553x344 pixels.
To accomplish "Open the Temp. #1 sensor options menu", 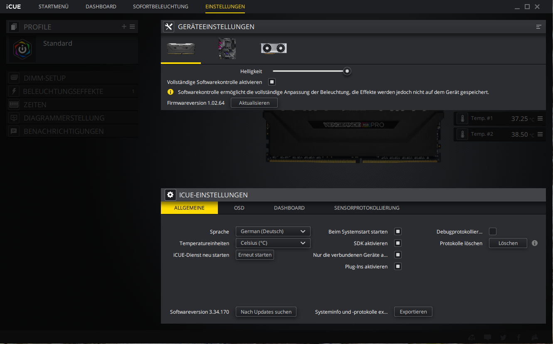I will [540, 118].
